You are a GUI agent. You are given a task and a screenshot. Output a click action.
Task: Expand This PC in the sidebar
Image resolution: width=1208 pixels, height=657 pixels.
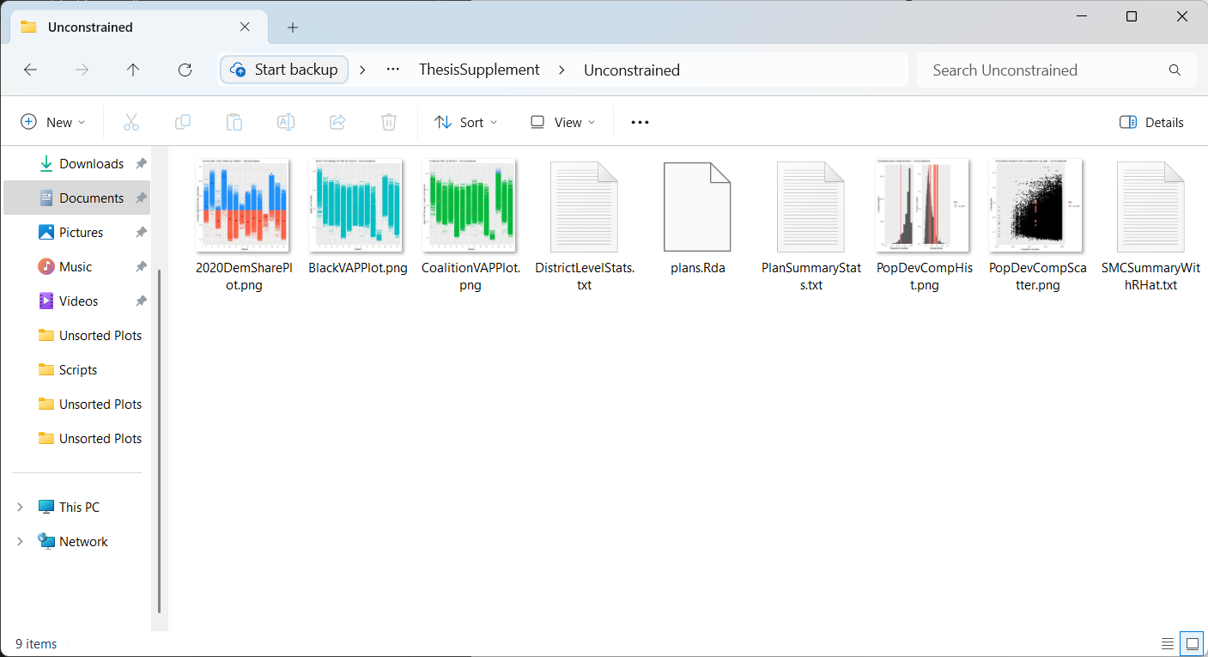[x=19, y=507]
